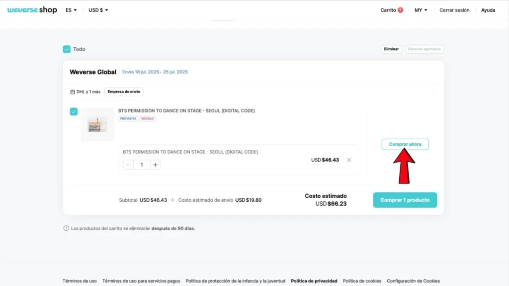509x286 pixels.
Task: Click the DHL shipping calendar icon
Action: click(73, 92)
